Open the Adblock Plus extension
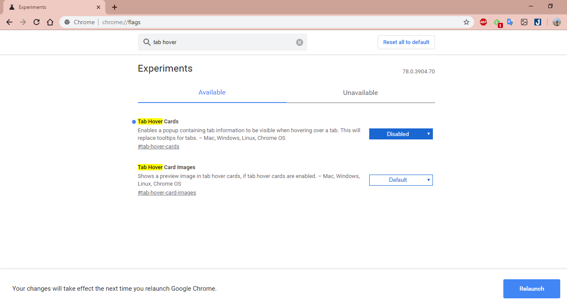The image size is (567, 303). (x=483, y=22)
